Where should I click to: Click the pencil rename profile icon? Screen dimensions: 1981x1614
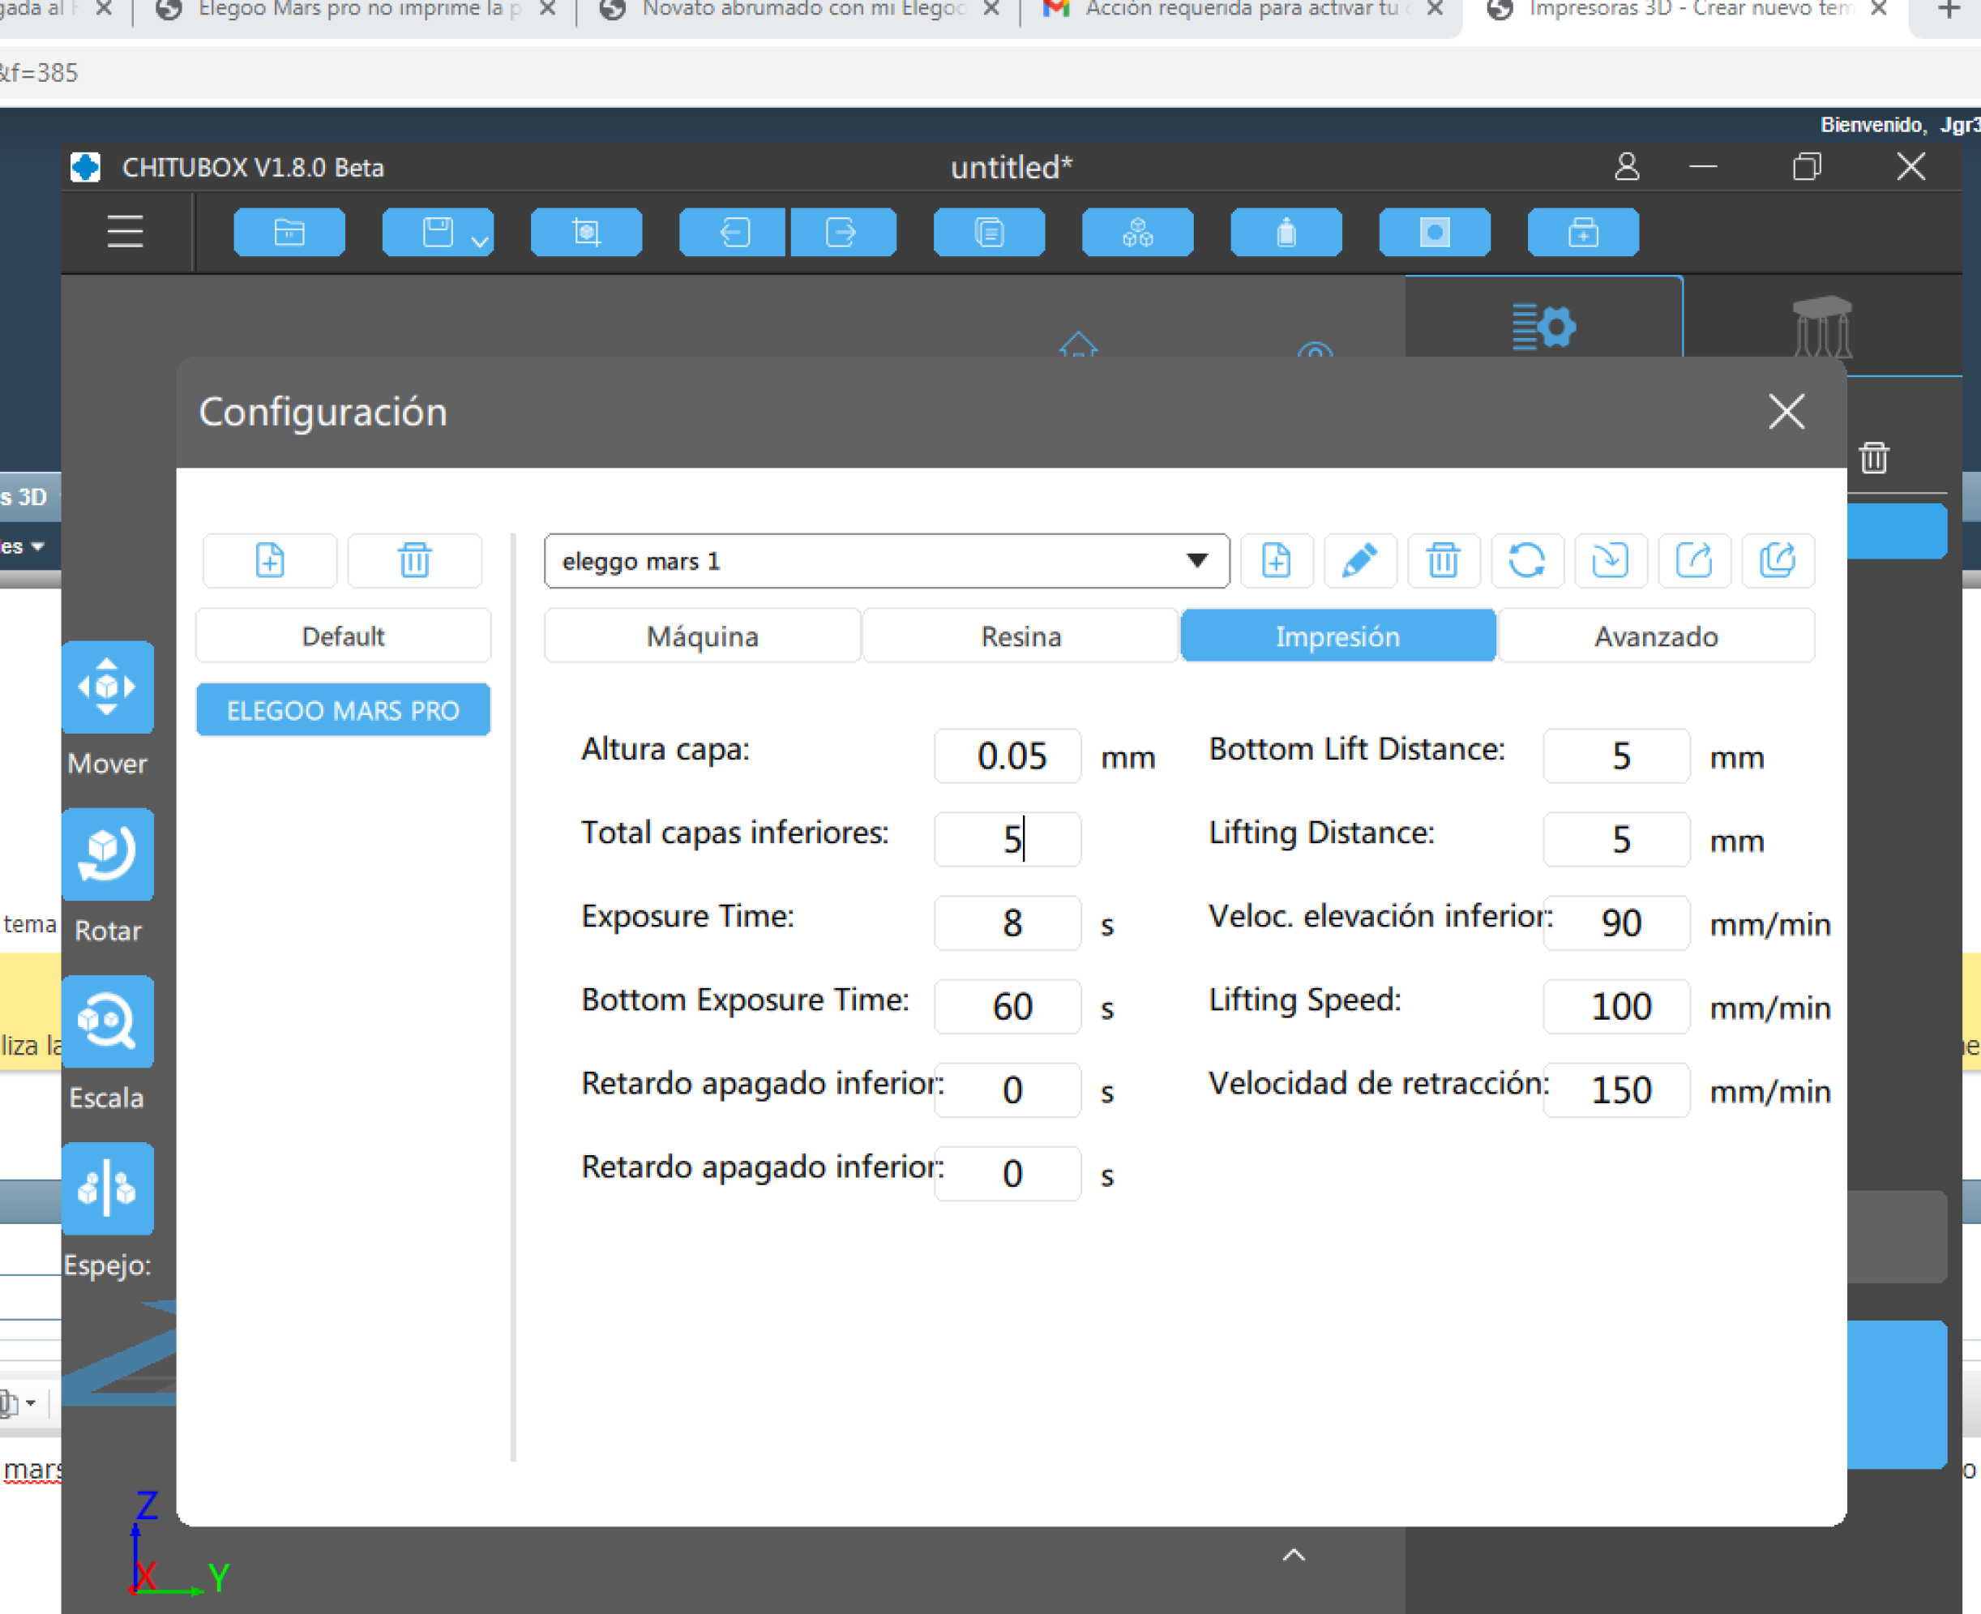tap(1359, 561)
